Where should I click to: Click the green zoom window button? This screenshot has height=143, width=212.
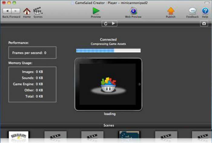(14, 3)
